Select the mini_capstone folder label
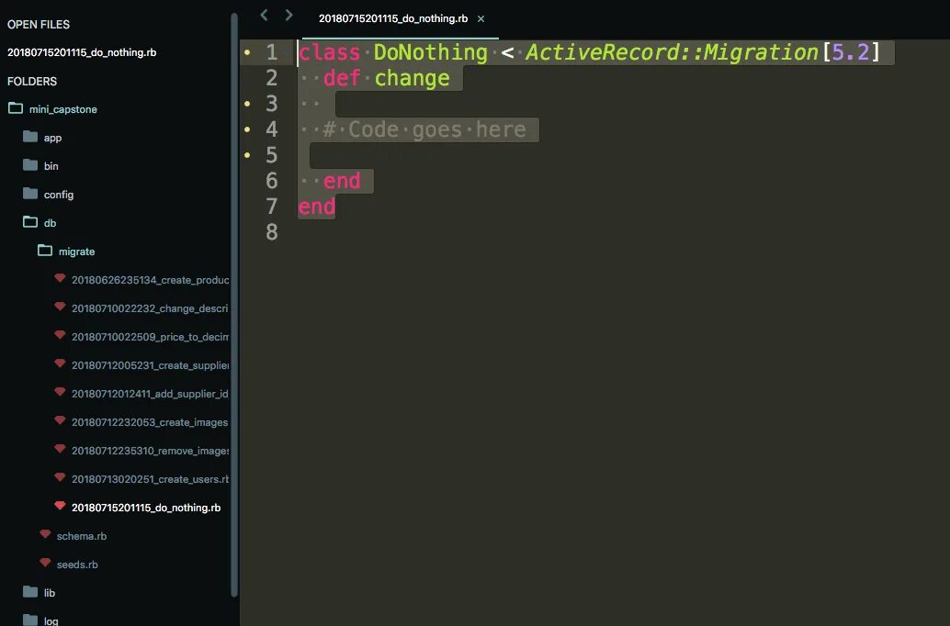 [x=63, y=109]
